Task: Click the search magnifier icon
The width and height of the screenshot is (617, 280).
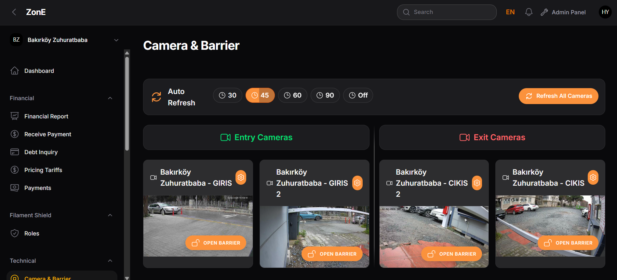Action: point(406,12)
